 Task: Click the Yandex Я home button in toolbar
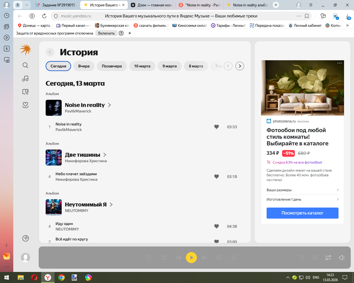click(x=32, y=16)
